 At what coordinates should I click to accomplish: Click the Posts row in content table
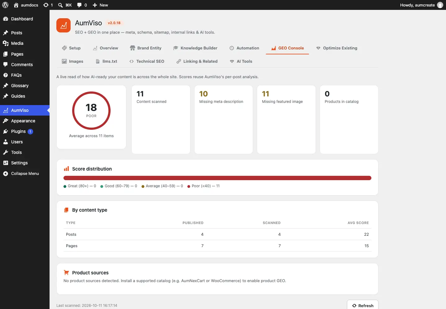(x=217, y=234)
